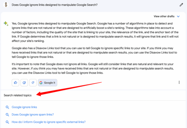The width and height of the screenshot is (187, 128).
Task: Click the pencil edit prompt icon
Action: pyautogui.click(x=181, y=5)
